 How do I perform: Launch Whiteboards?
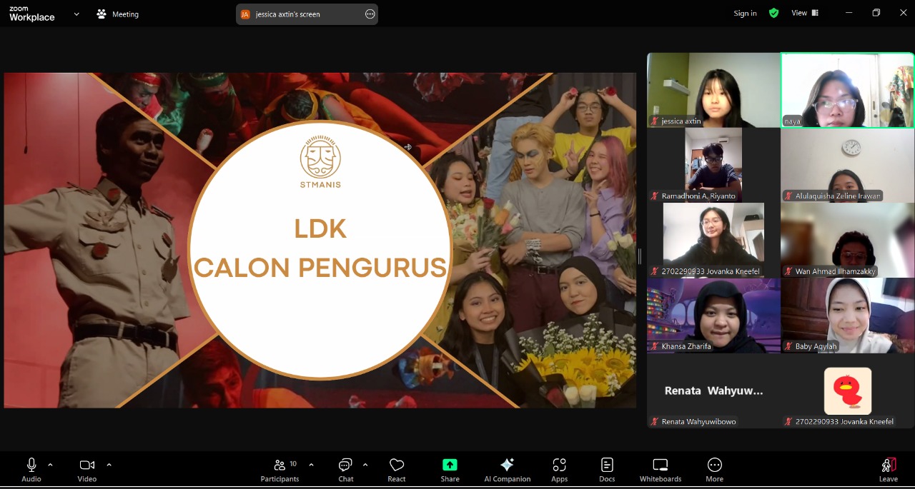point(661,470)
